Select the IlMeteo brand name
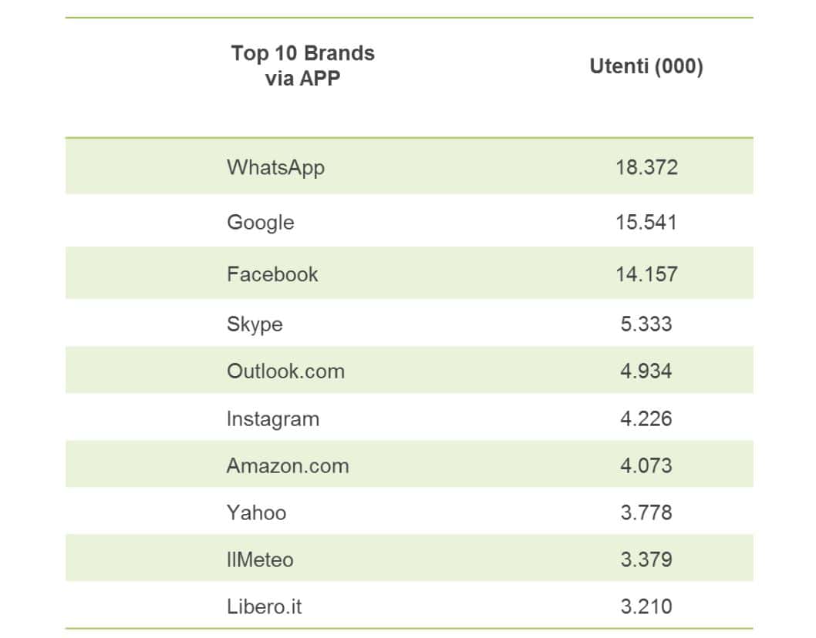 tap(260, 559)
